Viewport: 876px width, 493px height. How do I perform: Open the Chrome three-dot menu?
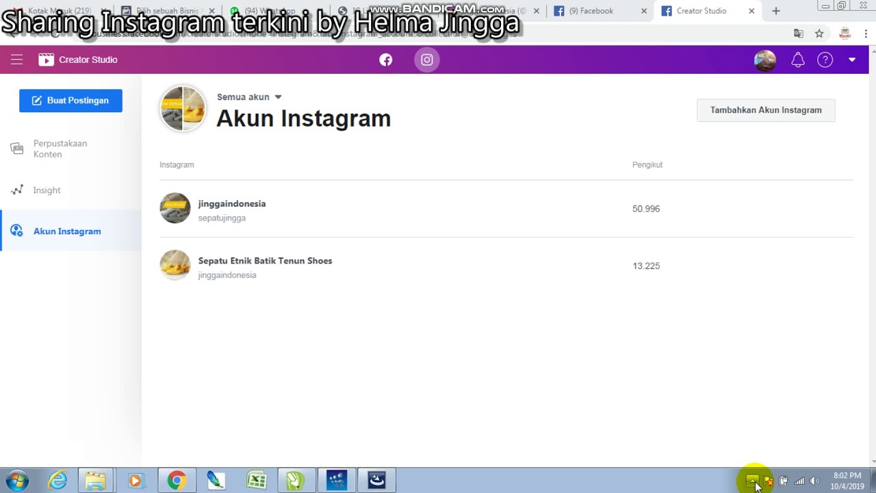(x=866, y=34)
